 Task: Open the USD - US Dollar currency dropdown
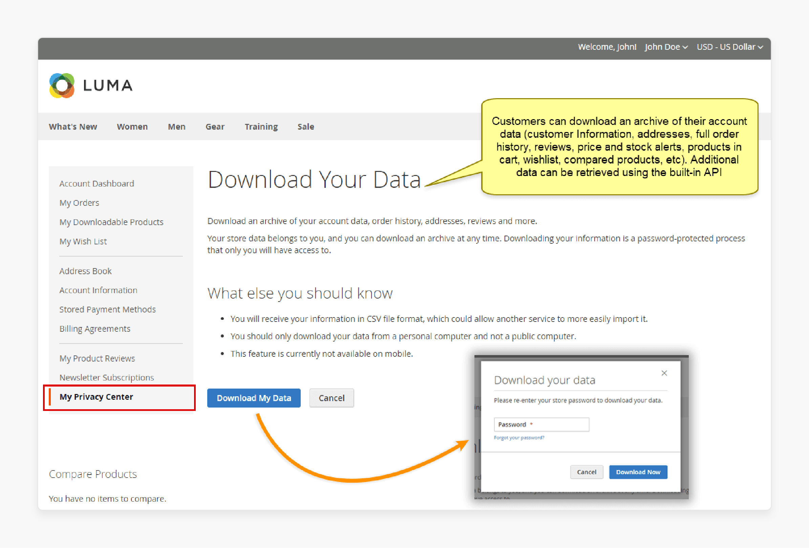pyautogui.click(x=730, y=47)
